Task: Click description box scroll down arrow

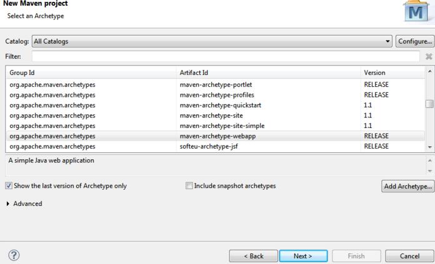Action: [x=429, y=171]
